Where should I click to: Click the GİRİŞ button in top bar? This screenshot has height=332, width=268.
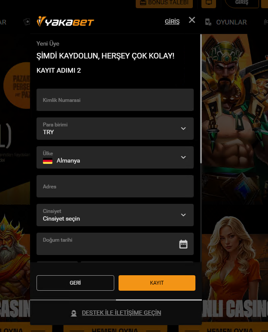pos(242,3)
